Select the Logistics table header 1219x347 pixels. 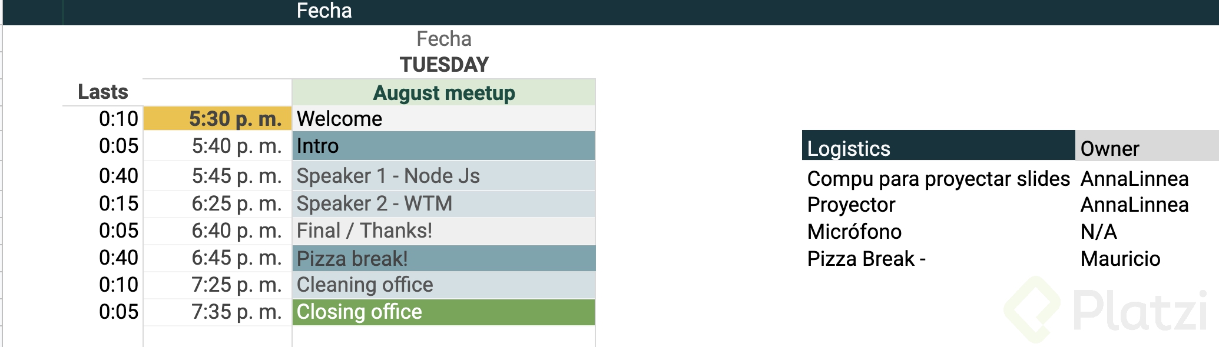click(938, 148)
